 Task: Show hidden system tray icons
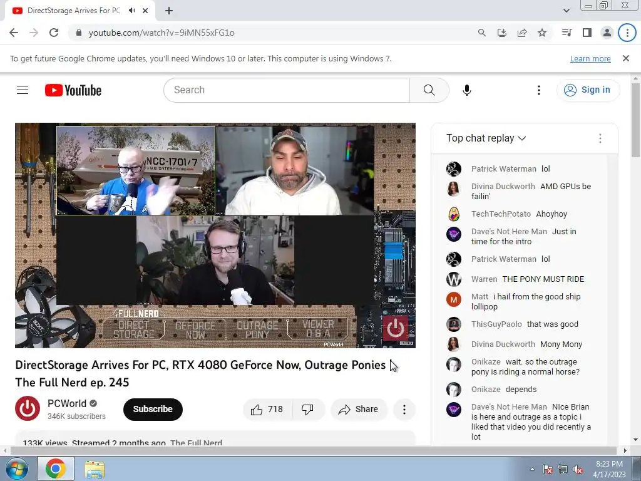[532, 470]
